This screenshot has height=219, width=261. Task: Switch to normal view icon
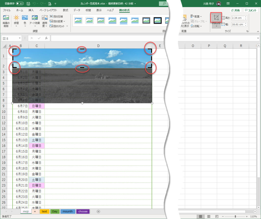pos(201,216)
